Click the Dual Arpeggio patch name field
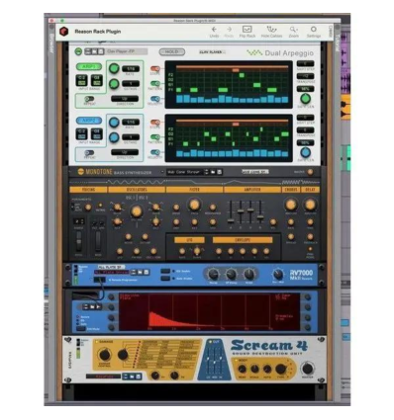 (x=127, y=51)
